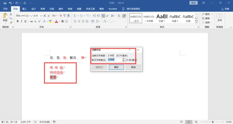233x124 pixels.
Task: Apply subscript formatting
Action: coord(36,21)
